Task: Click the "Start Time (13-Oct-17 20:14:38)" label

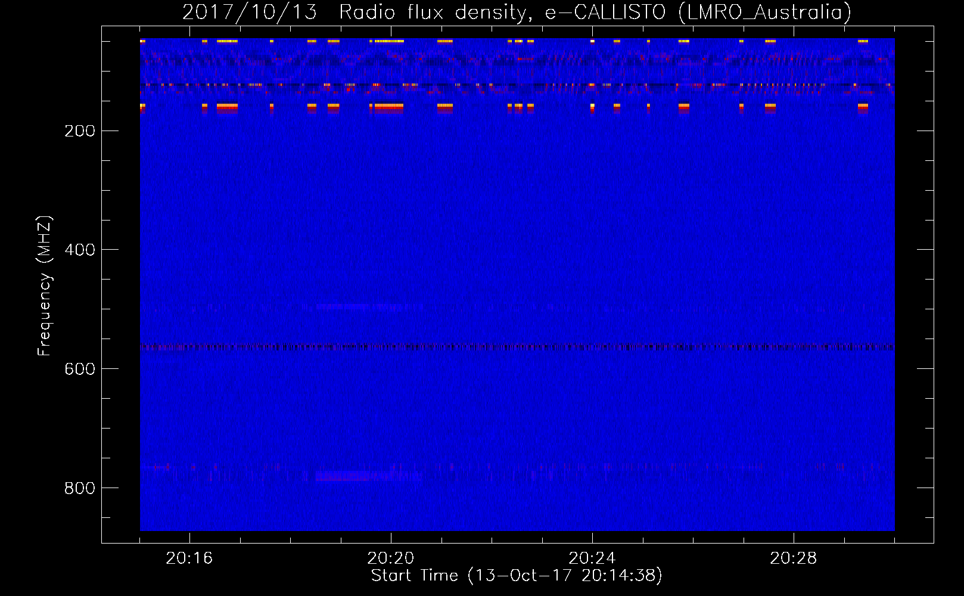Action: [517, 576]
